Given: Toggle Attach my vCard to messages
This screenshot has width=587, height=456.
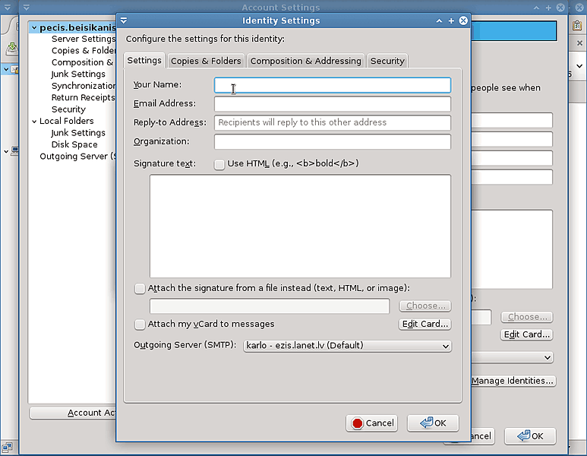Looking at the screenshot, I should pyautogui.click(x=140, y=325).
